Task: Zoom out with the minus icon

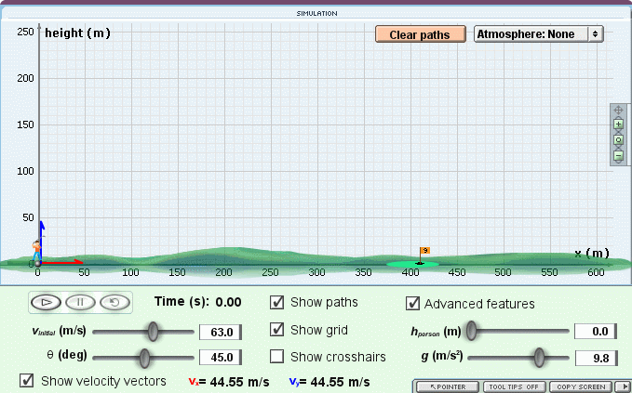Action: (618, 156)
